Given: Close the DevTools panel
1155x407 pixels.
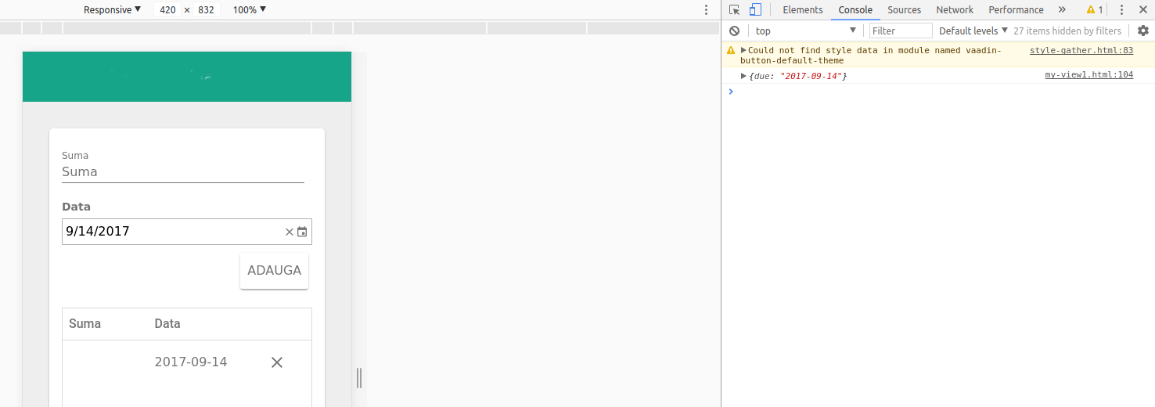Looking at the screenshot, I should pyautogui.click(x=1142, y=10).
